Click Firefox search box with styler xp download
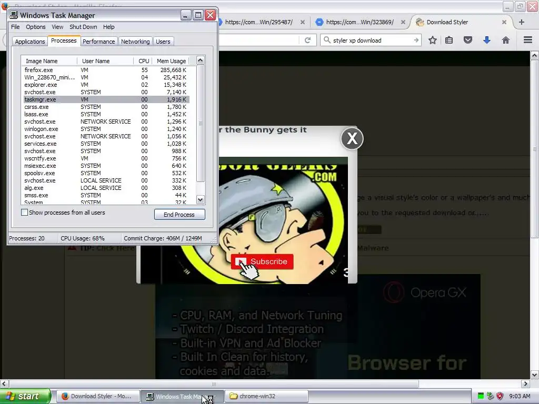The image size is (539, 404). [371, 40]
